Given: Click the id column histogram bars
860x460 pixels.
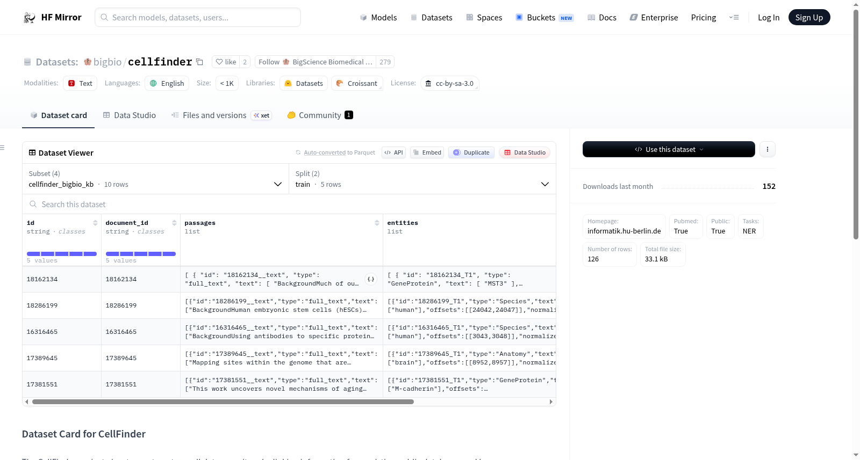Looking at the screenshot, I should pyautogui.click(x=62, y=254).
